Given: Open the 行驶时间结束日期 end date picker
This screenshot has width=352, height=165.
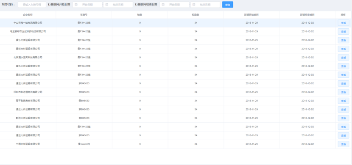Looking at the screenshot, I should pos(205,5).
